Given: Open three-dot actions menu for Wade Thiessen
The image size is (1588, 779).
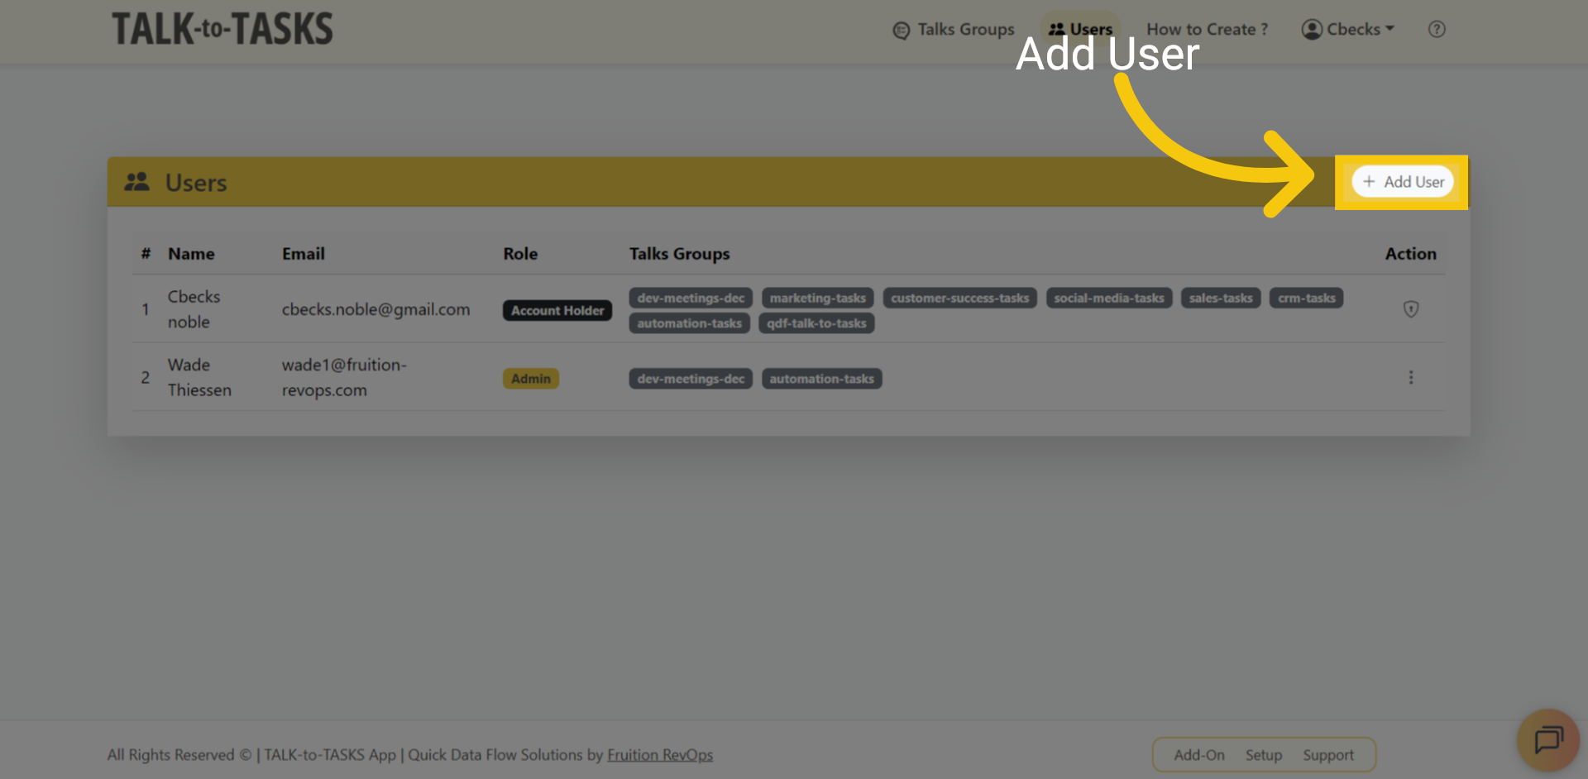Looking at the screenshot, I should (1411, 378).
